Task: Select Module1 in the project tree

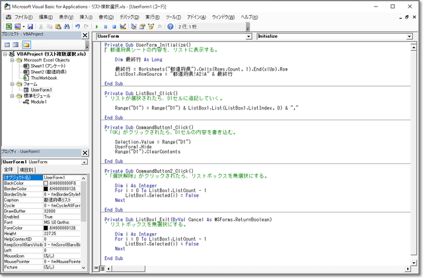Action: (38, 102)
